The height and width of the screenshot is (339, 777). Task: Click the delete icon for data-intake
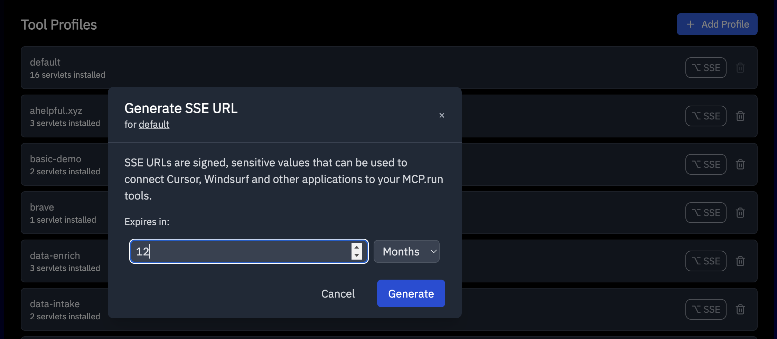[740, 309]
